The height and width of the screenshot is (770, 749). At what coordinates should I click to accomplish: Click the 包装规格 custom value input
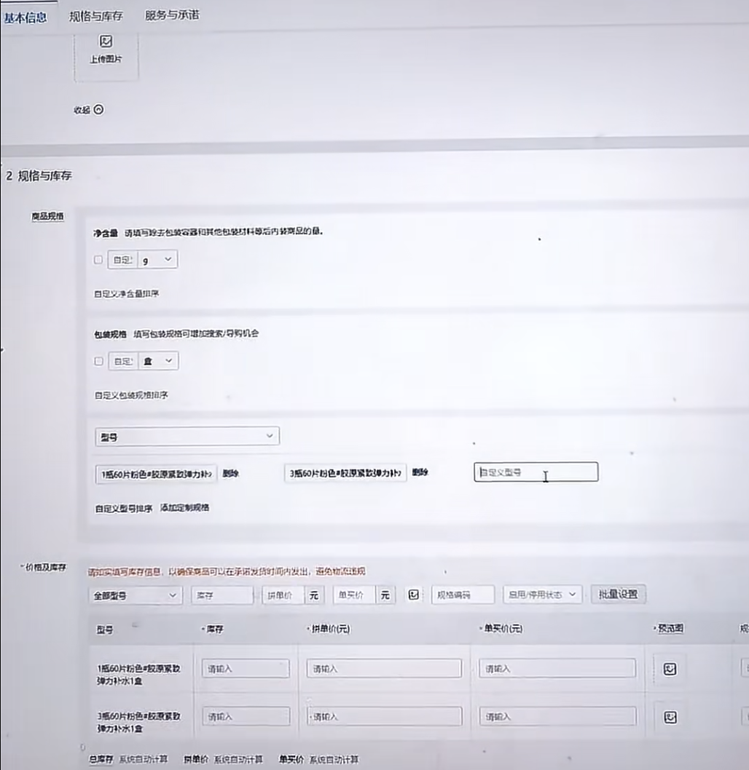click(123, 361)
